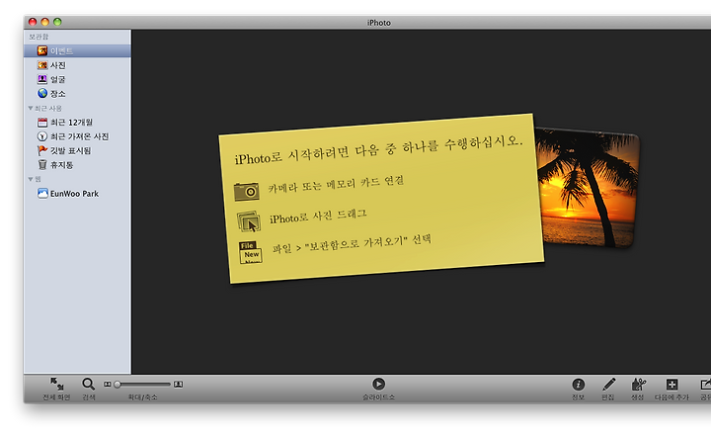Click the 전체 화면 full screen icon

point(56,384)
